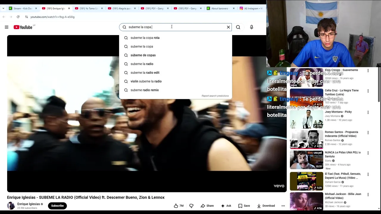Viewport: 381px width, 214px height.
Task: Clear the search box with the X
Action: pyautogui.click(x=228, y=27)
